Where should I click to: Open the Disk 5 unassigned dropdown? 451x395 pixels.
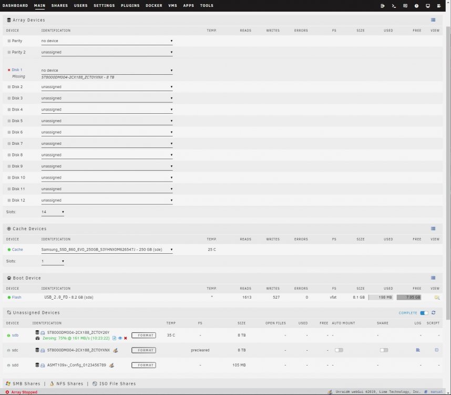point(107,121)
